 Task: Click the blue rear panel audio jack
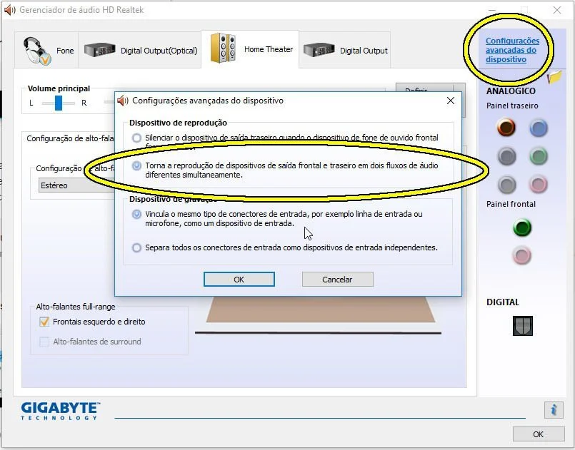tap(539, 128)
